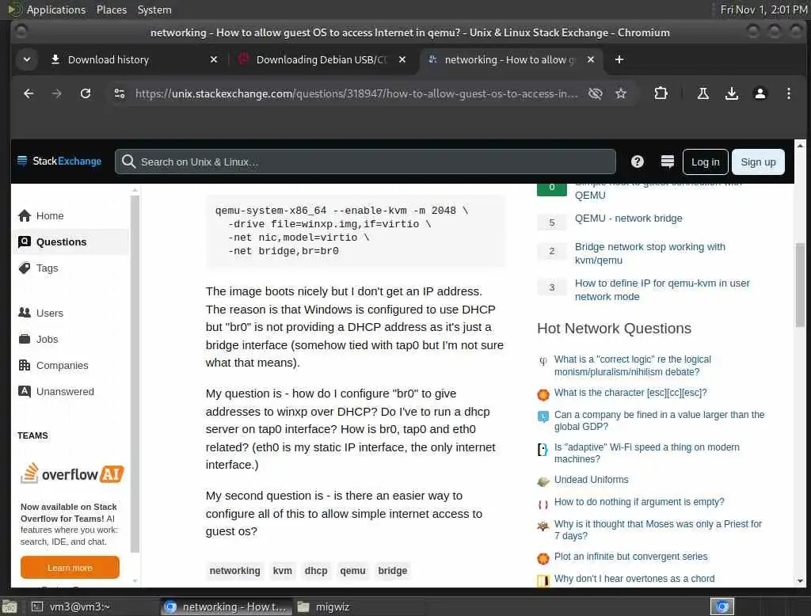Viewport: 811px width, 616px height.
Task: Open What is the character [esc][cc][esc]? link
Action: (x=630, y=393)
